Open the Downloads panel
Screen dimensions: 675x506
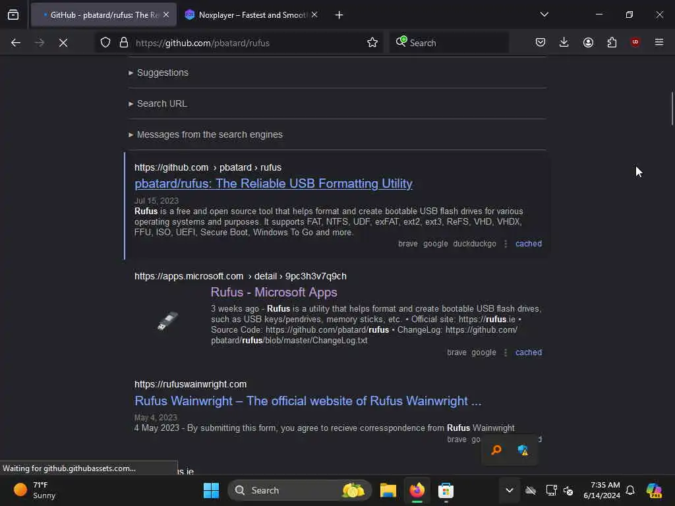coord(564,42)
